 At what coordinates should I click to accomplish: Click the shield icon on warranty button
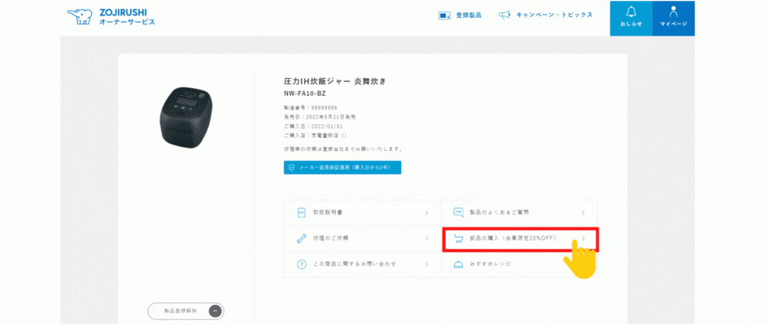click(x=291, y=167)
